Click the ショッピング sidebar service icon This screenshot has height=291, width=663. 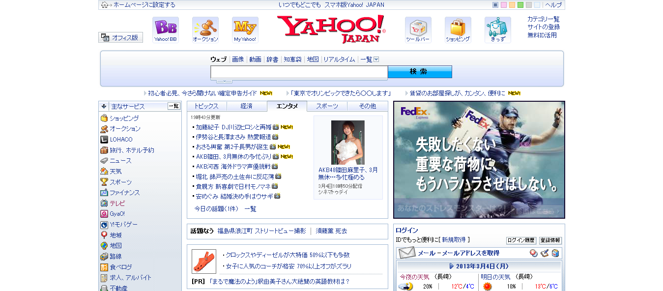[x=104, y=118]
